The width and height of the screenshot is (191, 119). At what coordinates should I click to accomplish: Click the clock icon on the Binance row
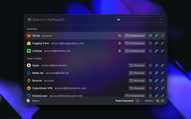point(150,81)
